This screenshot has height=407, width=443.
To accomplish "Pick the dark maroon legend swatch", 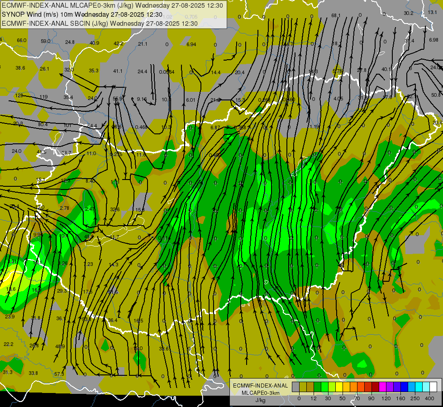I will point(376,387).
